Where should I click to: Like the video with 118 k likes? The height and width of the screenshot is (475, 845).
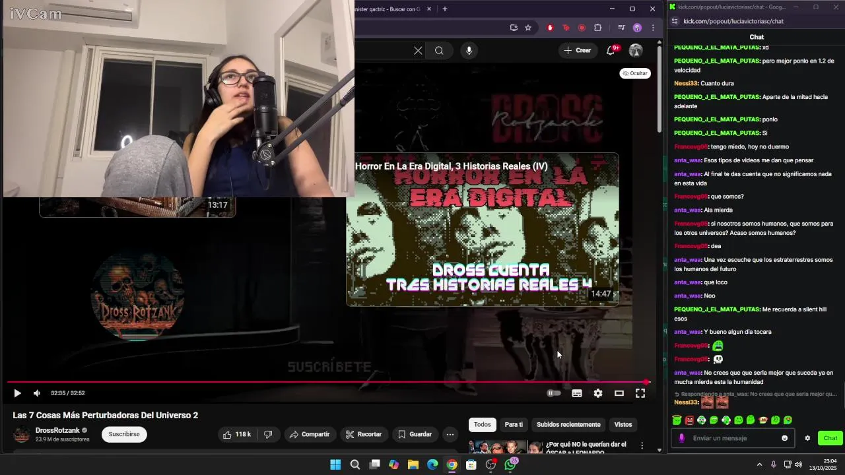click(238, 434)
